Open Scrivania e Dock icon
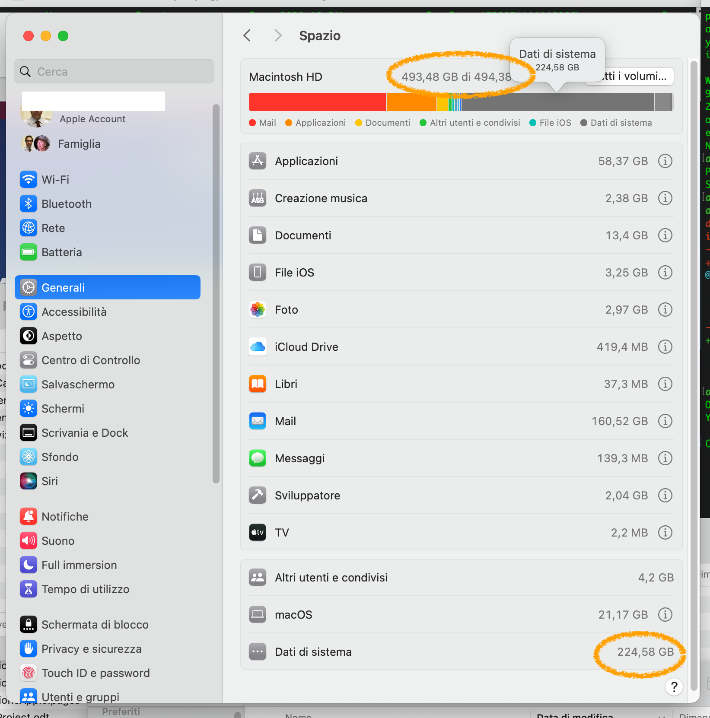Screen dimensions: 710x718 (29, 432)
